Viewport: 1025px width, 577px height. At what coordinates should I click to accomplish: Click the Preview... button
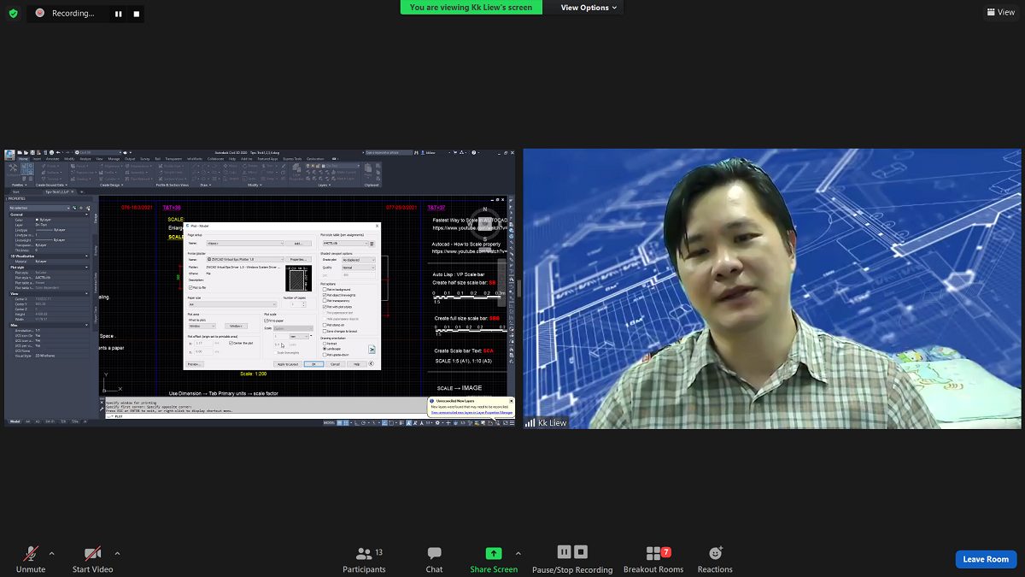[x=195, y=364]
